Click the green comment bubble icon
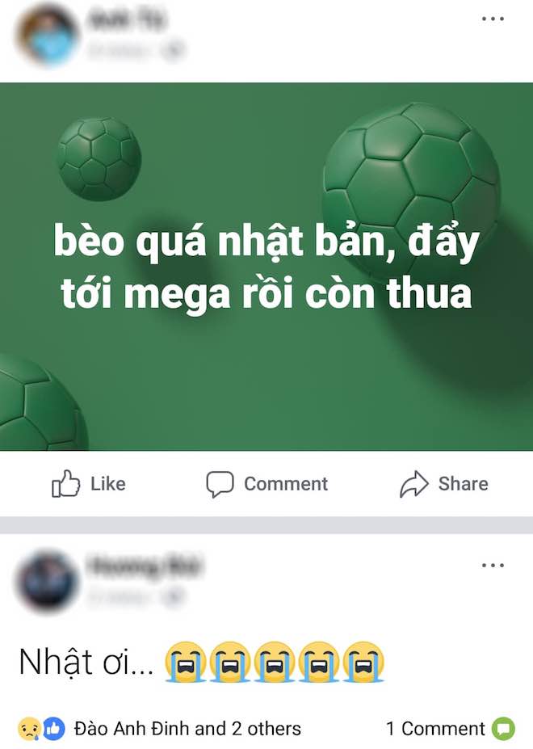The image size is (533, 749). 503,729
